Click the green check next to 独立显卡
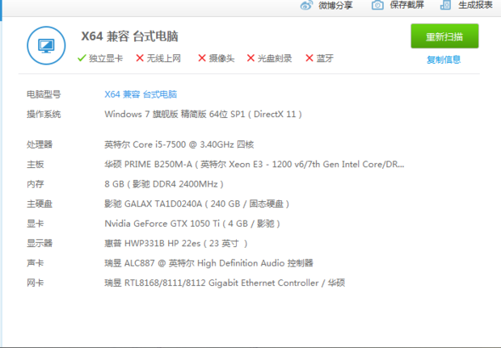Screen dimensions: 501x348 pyautogui.click(x=82, y=58)
